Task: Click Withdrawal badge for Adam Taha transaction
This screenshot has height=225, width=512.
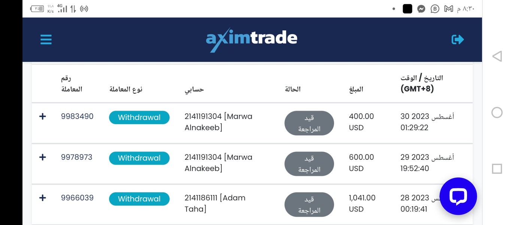Action: click(139, 199)
